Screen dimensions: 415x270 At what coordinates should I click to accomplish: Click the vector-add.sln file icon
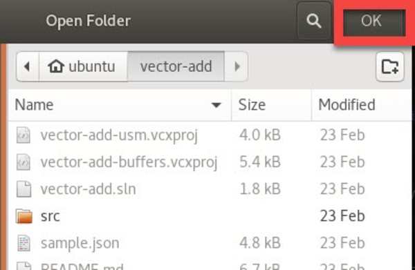click(24, 189)
